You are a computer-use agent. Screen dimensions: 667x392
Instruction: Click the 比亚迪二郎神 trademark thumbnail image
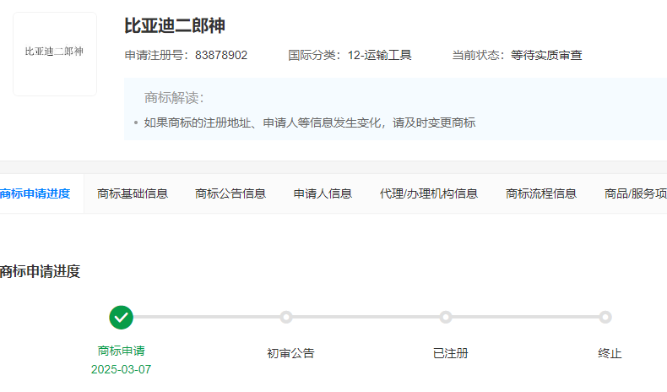(x=55, y=54)
